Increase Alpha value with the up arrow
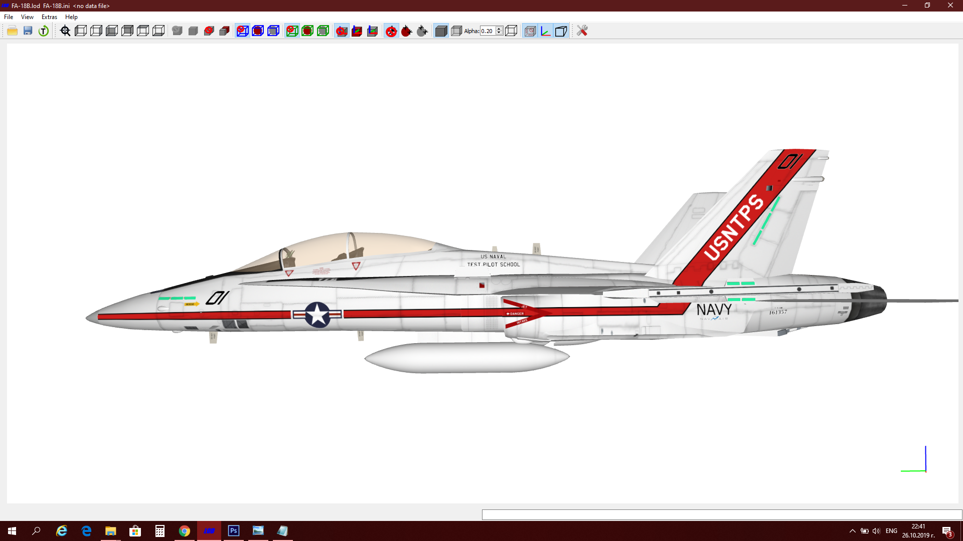 coord(499,29)
